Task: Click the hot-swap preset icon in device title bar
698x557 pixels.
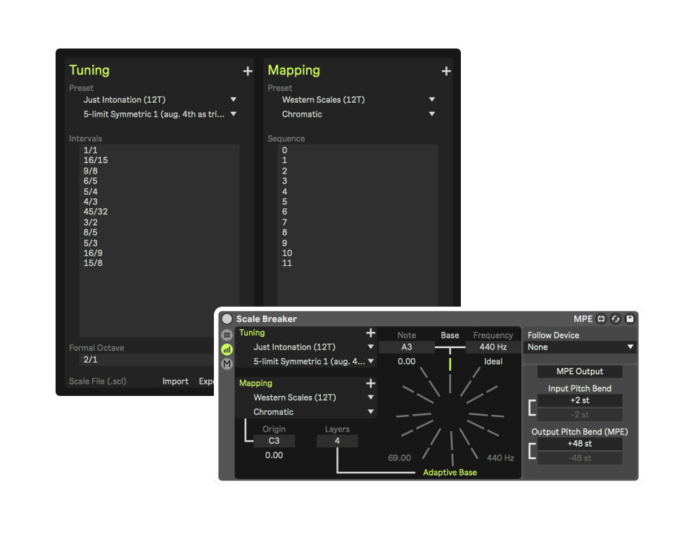Action: [602, 319]
